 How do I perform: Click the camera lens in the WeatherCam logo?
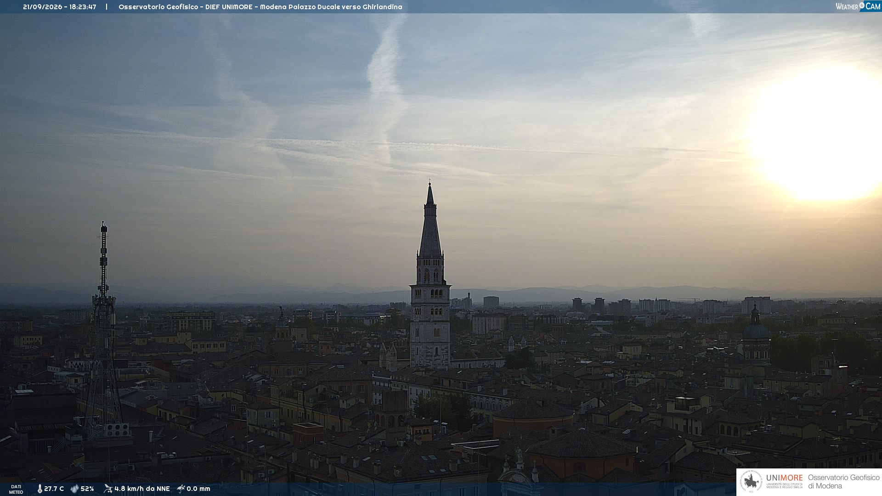pyautogui.click(x=862, y=6)
